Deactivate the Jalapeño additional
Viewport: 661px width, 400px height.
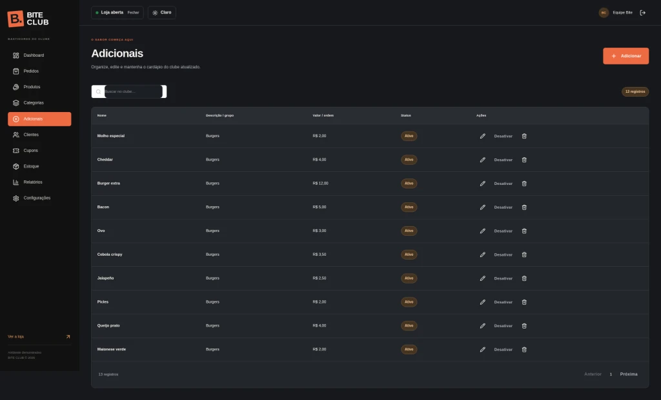(503, 278)
